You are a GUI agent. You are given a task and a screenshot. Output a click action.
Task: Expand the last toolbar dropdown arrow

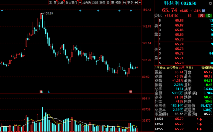[x=140, y=3]
